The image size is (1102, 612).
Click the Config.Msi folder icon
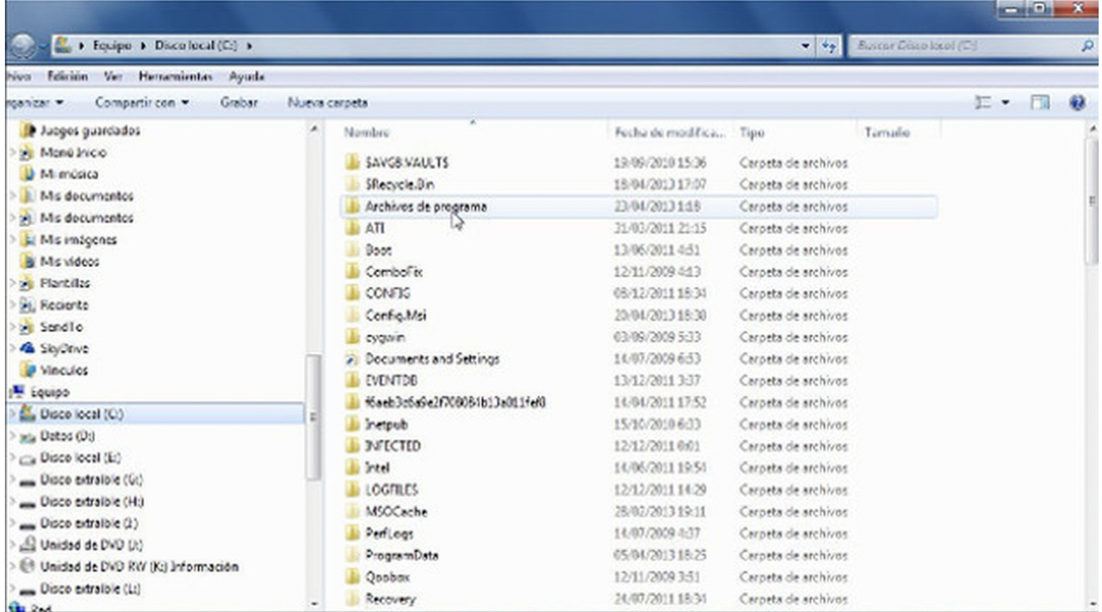[351, 315]
